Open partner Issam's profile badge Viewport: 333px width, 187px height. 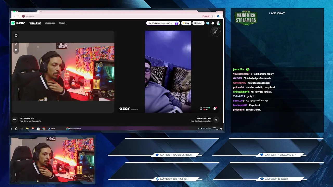pyautogui.click(x=205, y=109)
